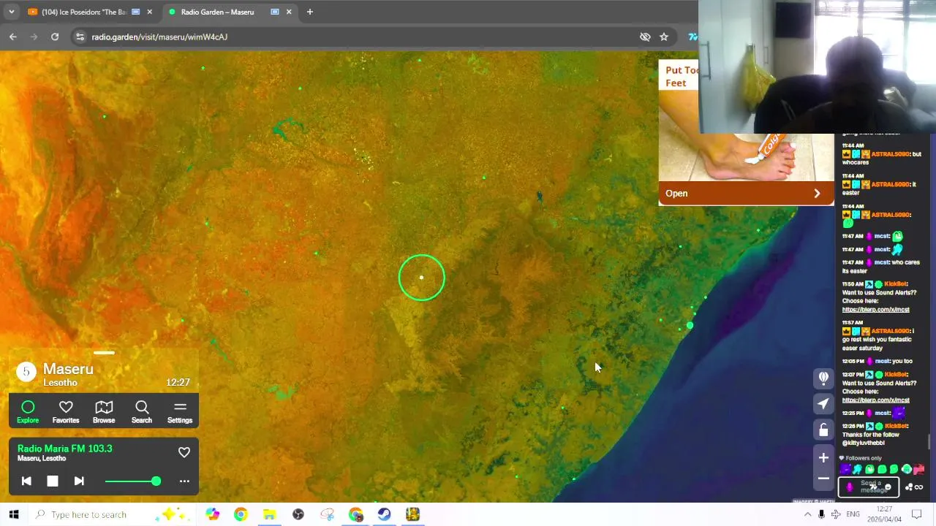936x526 pixels.
Task: Expand the panel via the white drag handle
Action: pos(104,353)
